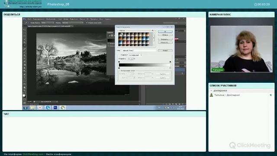The width and height of the screenshot is (277, 156).
Task: Toggle Dithering checkbox in Properties panel
Action: pyautogui.click(x=109, y=43)
